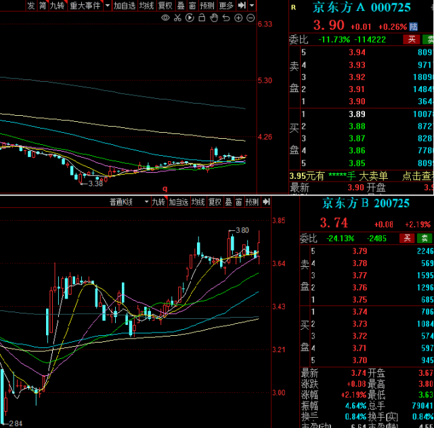The image size is (434, 428).
Task: Click the collapse arrow icon in top toolbar
Action: click(x=242, y=5)
